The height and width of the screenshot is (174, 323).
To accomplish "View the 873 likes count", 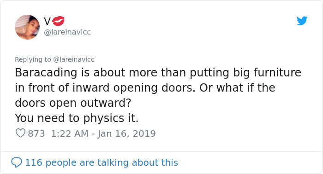I will point(36,133).
